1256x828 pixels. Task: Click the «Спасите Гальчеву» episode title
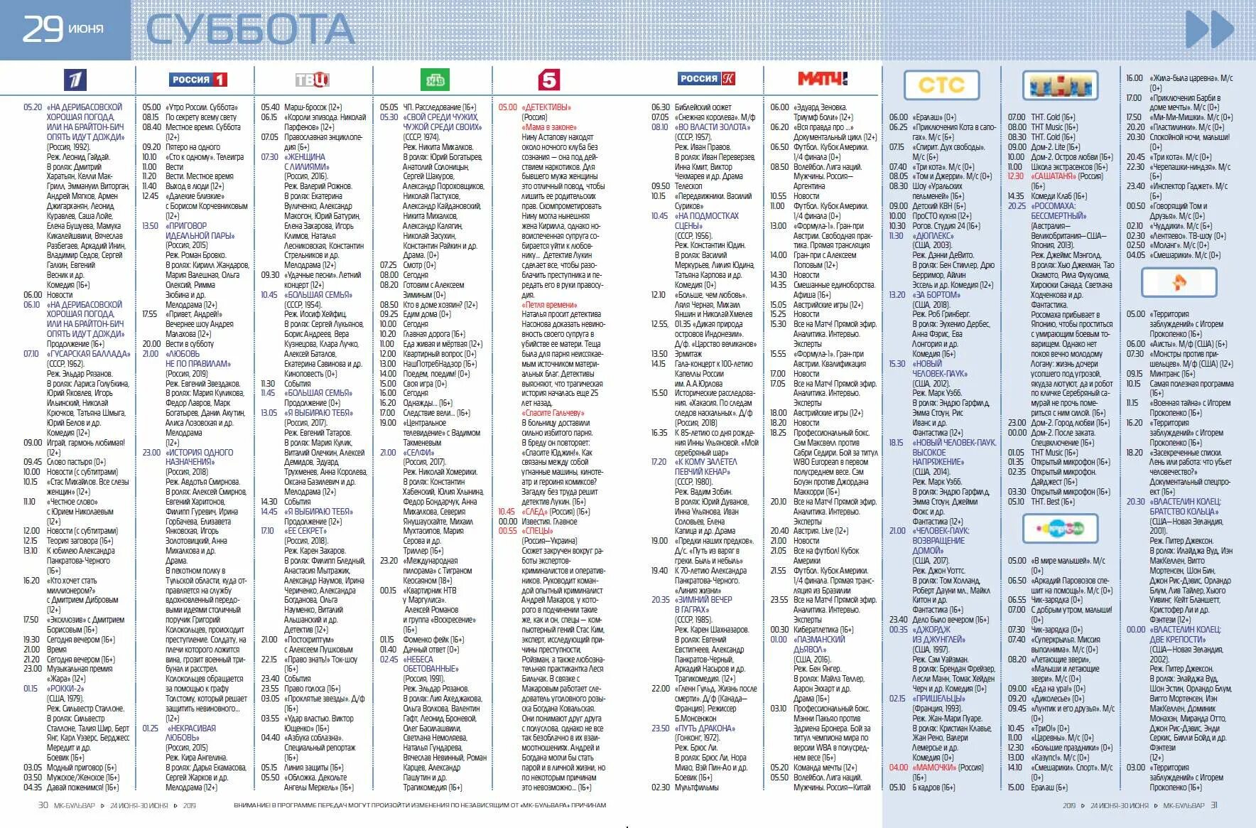click(x=553, y=413)
